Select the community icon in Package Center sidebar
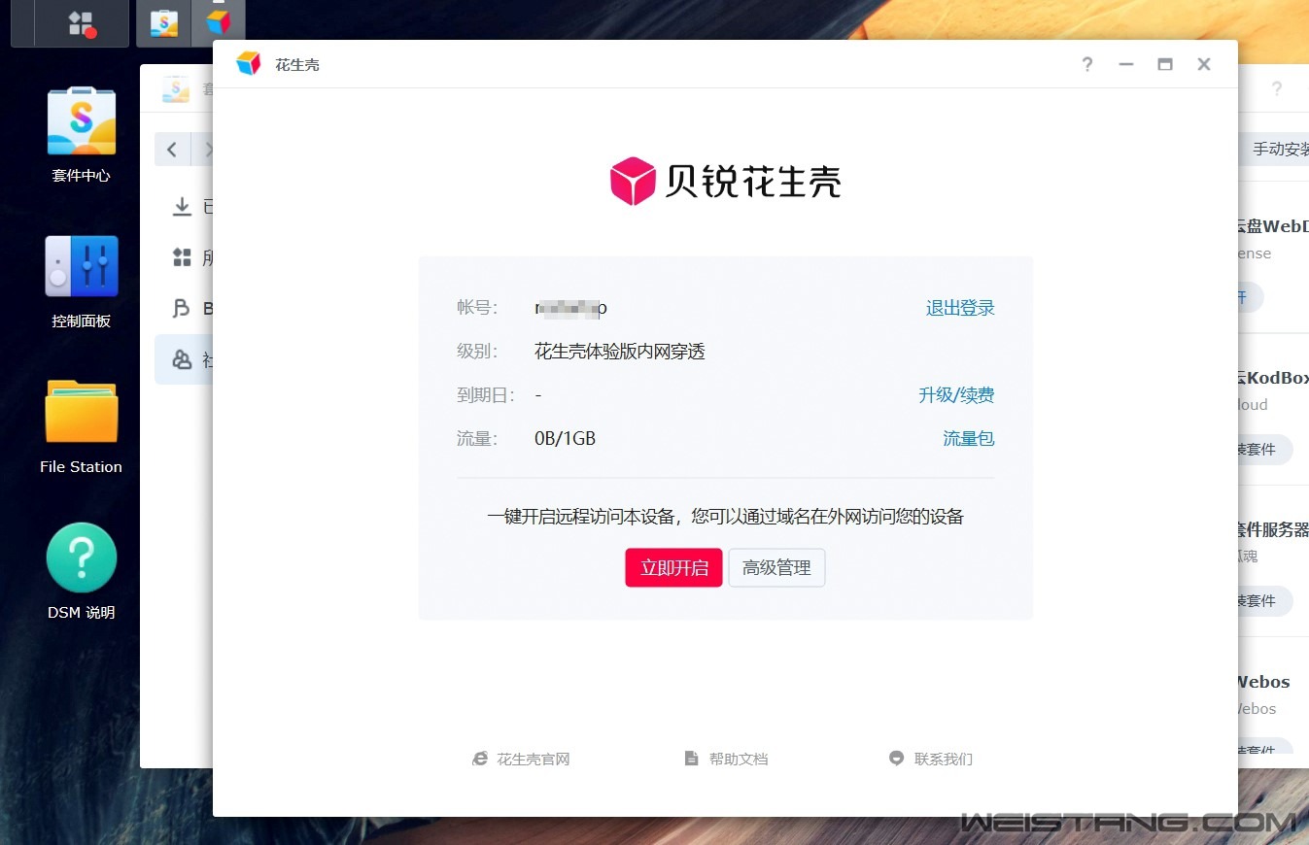Screen dimensions: 1309x845 182,359
